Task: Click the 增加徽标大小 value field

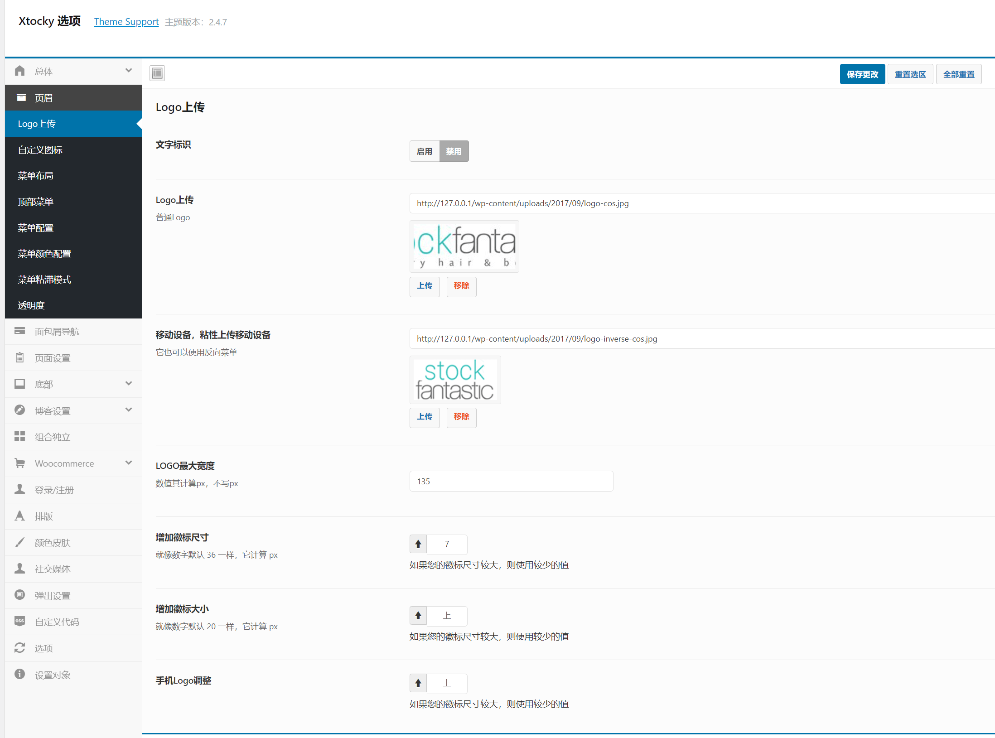Action: (x=447, y=616)
